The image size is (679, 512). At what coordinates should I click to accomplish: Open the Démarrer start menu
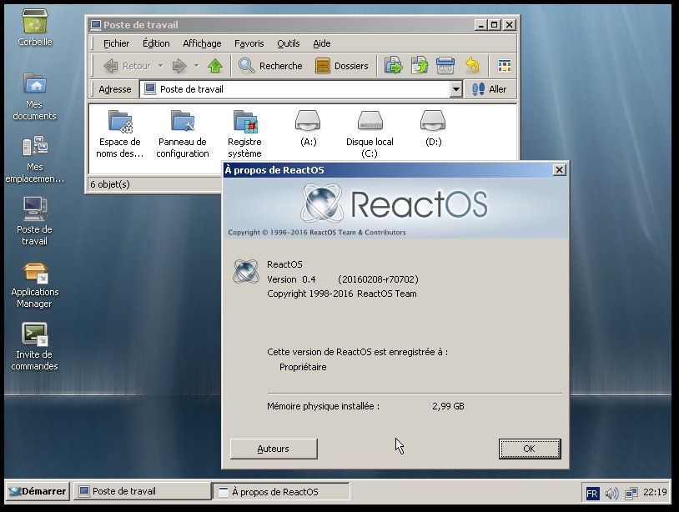tap(38, 491)
